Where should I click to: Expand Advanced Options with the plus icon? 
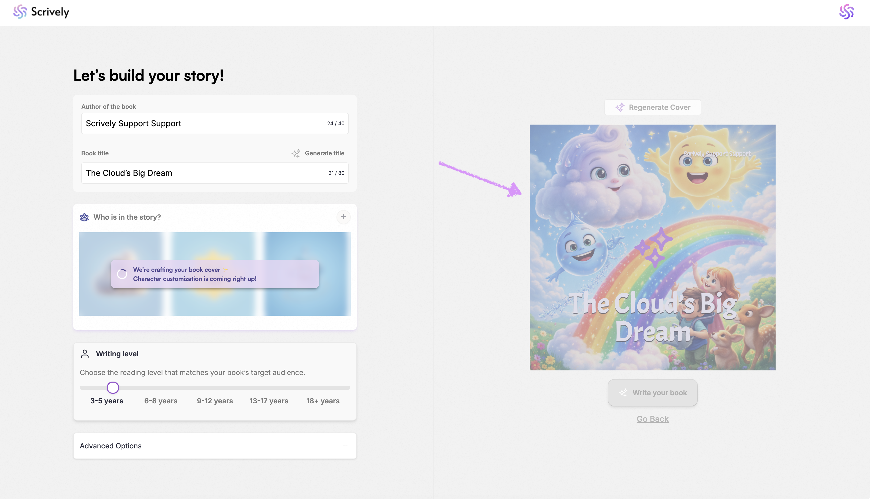pos(345,446)
